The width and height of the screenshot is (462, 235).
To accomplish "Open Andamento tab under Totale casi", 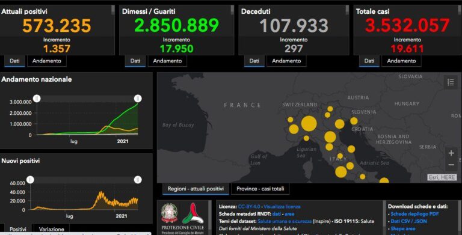I will (401, 61).
